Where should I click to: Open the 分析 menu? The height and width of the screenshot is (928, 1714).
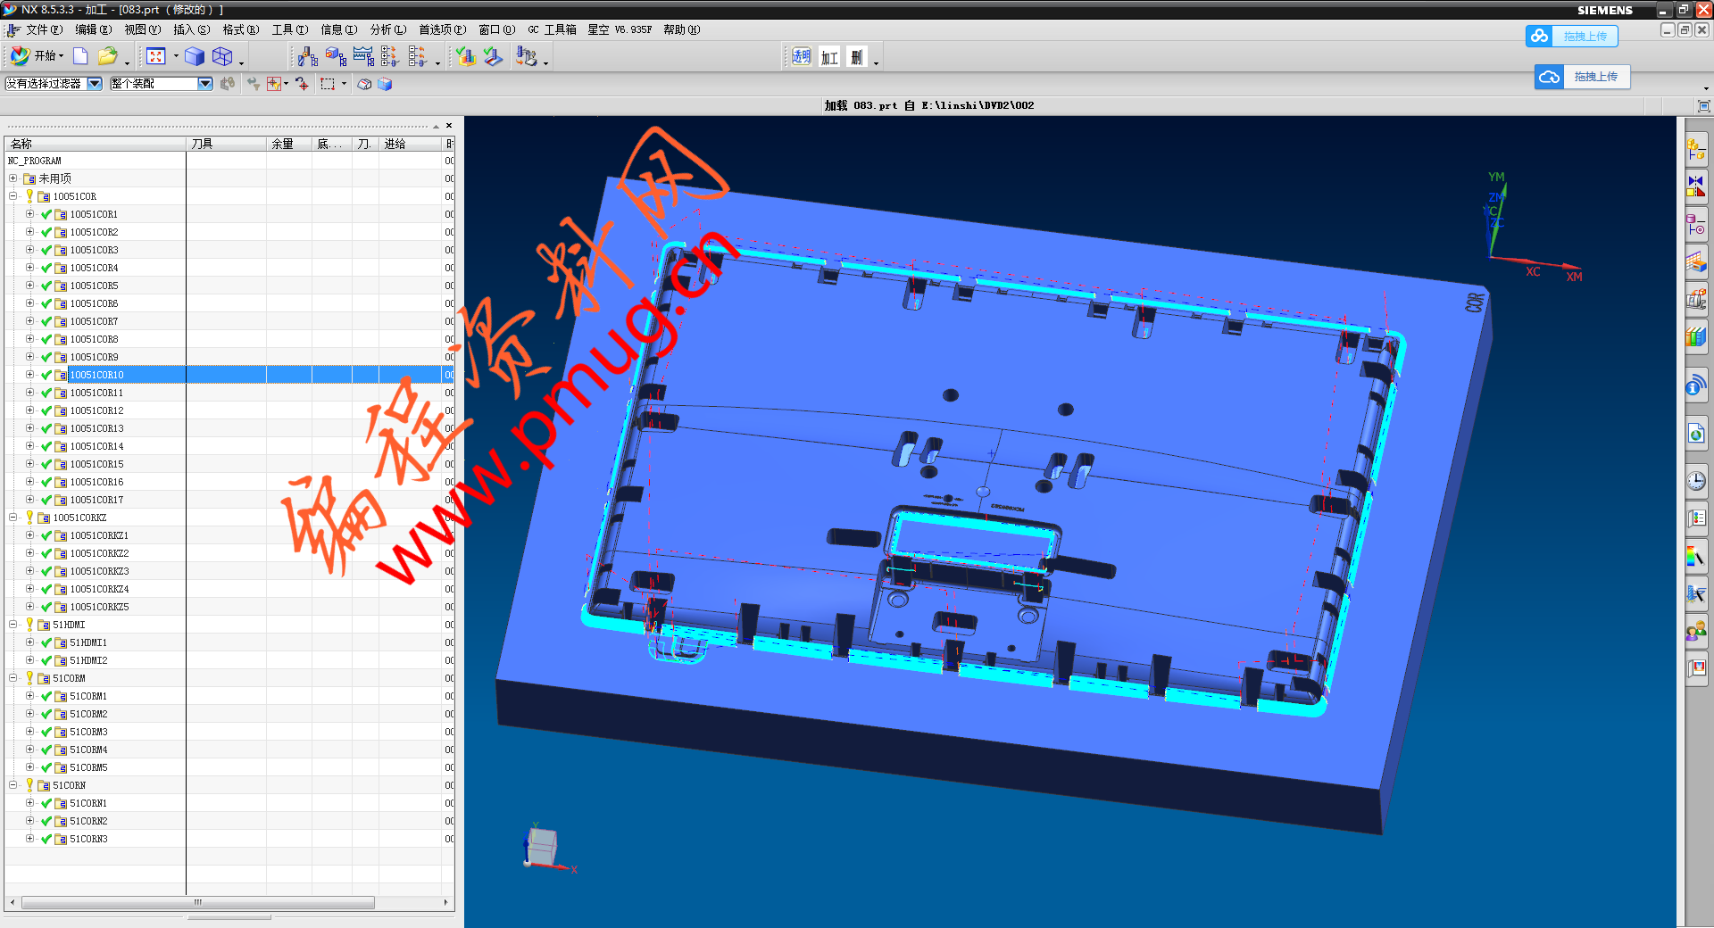(x=387, y=29)
